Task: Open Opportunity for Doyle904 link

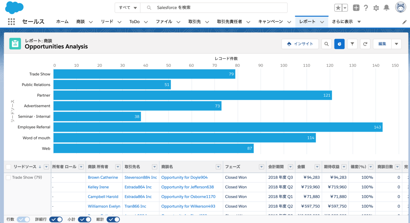Action: tap(184, 177)
